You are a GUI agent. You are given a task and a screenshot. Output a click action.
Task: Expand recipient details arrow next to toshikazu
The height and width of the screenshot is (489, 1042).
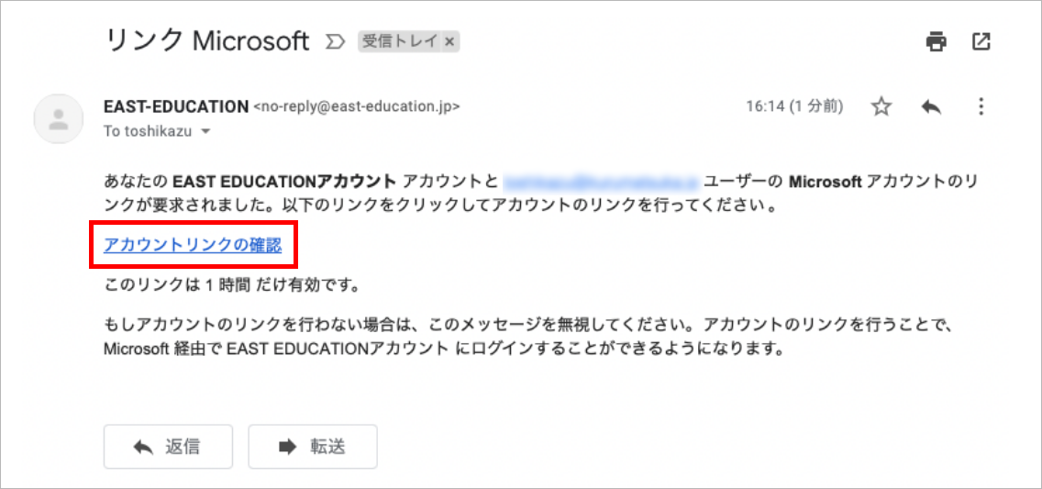(205, 131)
